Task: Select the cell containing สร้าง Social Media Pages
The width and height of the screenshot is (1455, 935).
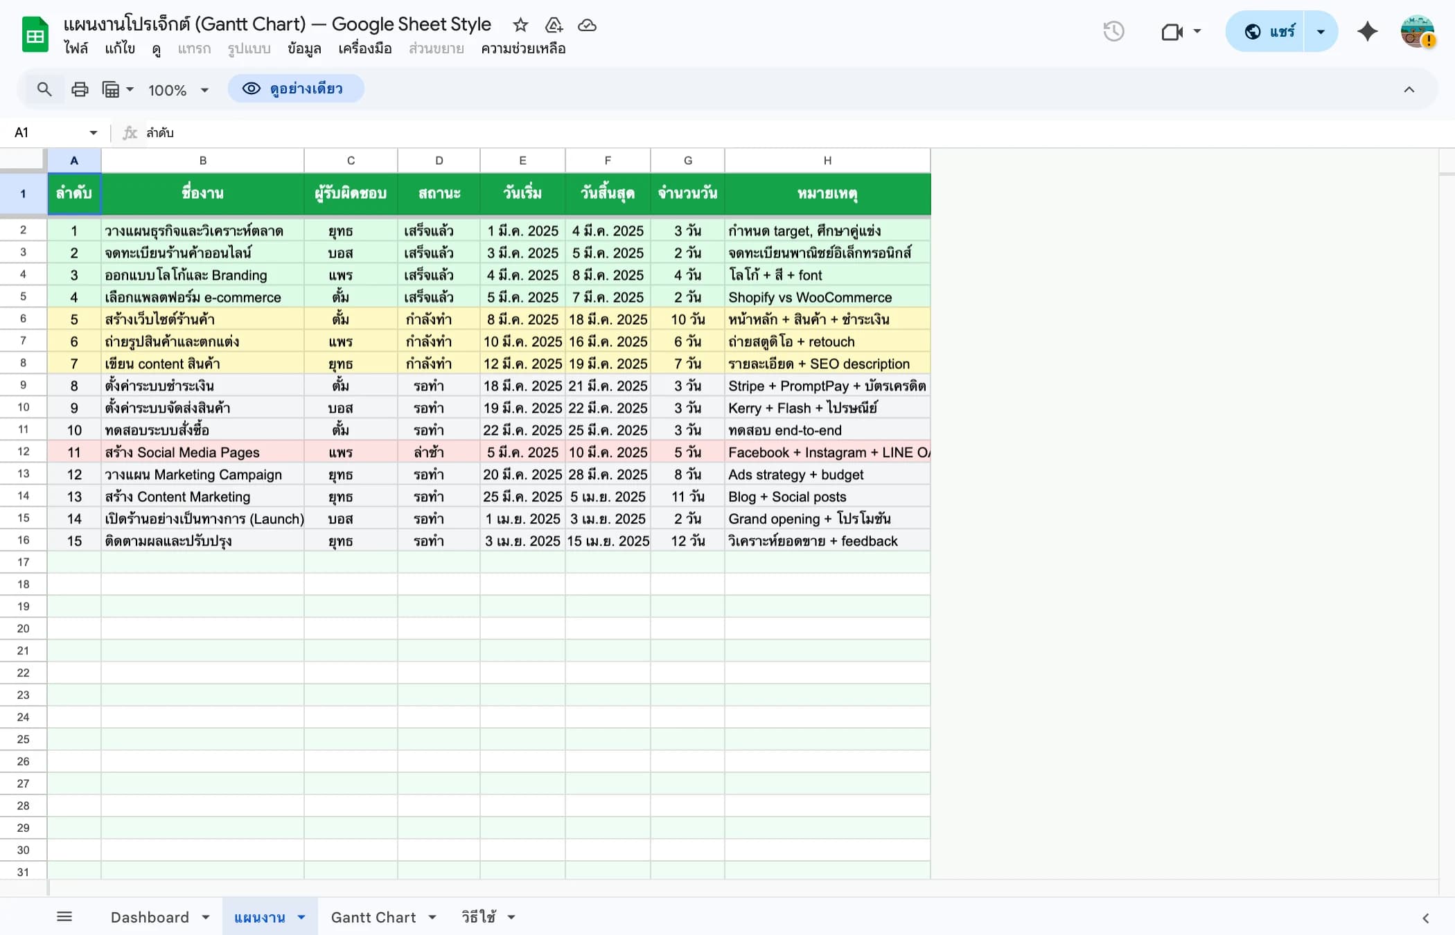Action: click(x=182, y=452)
